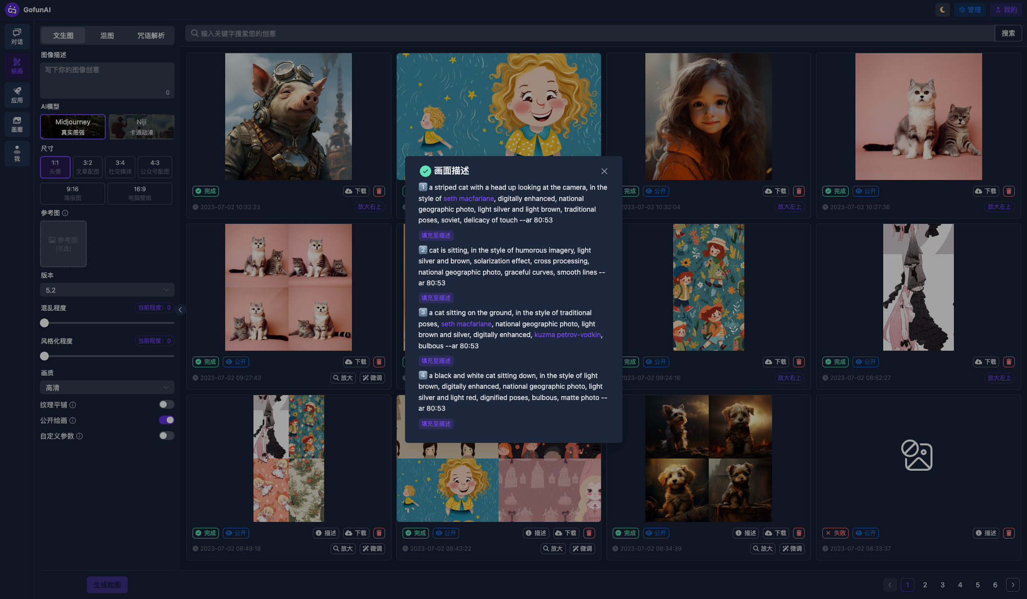Open the 对话 chat sidebar icon
Viewport: 1027px width, 599px height.
[17, 36]
